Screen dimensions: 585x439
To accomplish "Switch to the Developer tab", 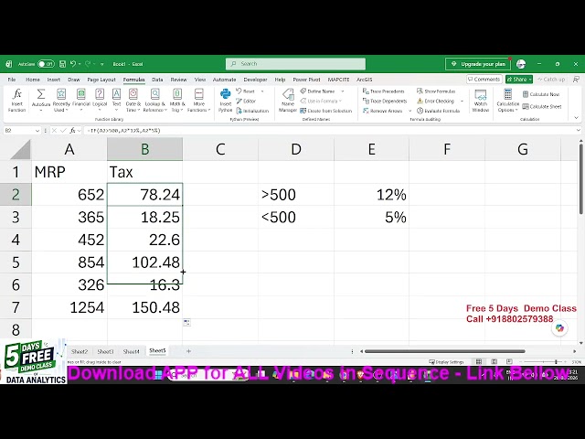I will pyautogui.click(x=256, y=80).
